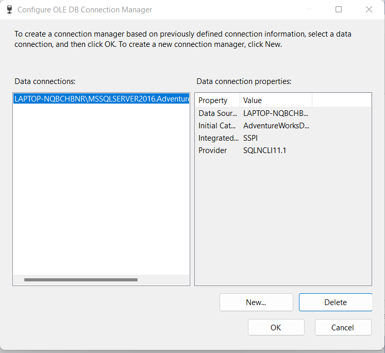
Task: Cancel the connection manager dialog
Action: [343, 327]
